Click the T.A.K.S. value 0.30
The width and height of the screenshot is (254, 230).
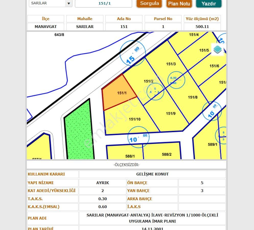coord(103,199)
